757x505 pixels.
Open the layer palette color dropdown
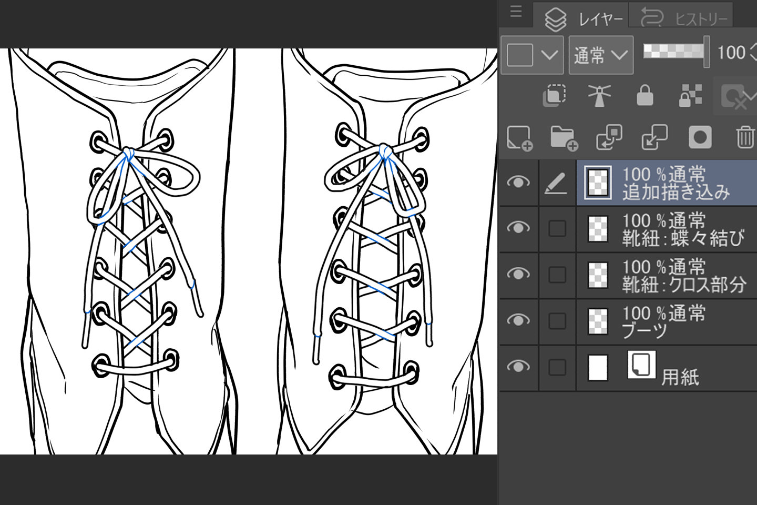point(531,55)
